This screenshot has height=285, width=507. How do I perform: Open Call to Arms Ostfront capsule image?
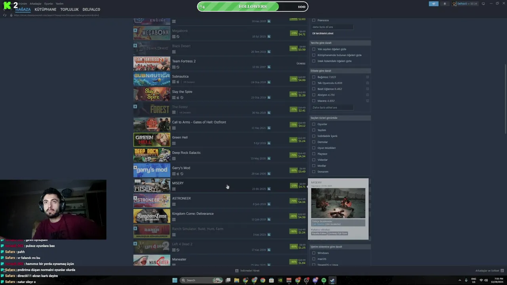152,124
